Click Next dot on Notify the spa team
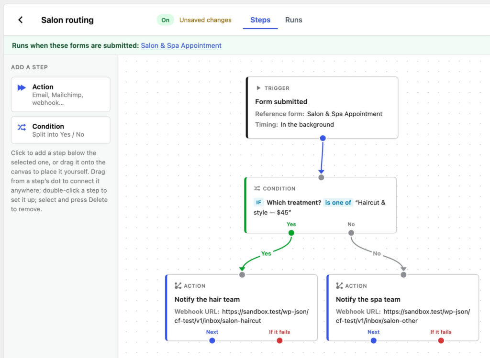 tap(373, 340)
